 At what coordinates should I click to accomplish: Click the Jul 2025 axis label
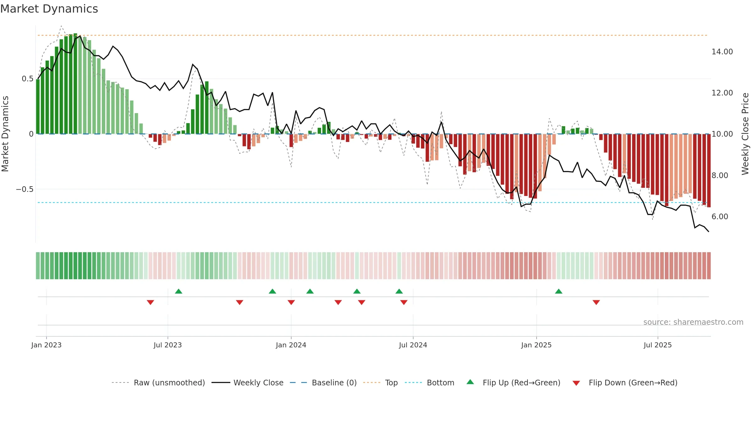tap(658, 345)
